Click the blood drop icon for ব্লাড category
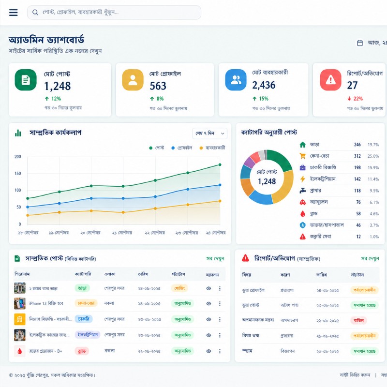 303,214
